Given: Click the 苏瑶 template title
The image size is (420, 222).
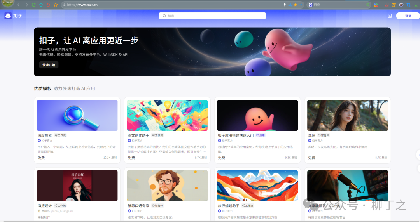Looking at the screenshot, I should coord(312,135).
